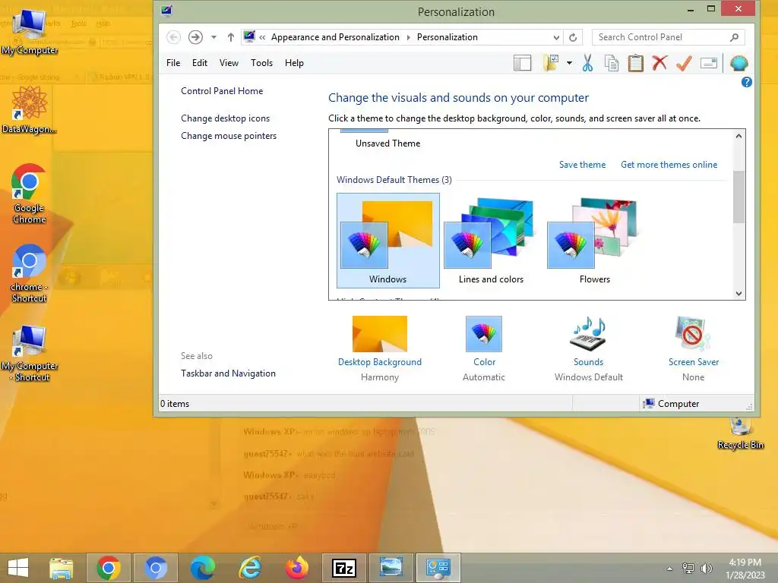The height and width of the screenshot is (583, 778).
Task: Open the Screen Saver settings
Action: tap(693, 349)
